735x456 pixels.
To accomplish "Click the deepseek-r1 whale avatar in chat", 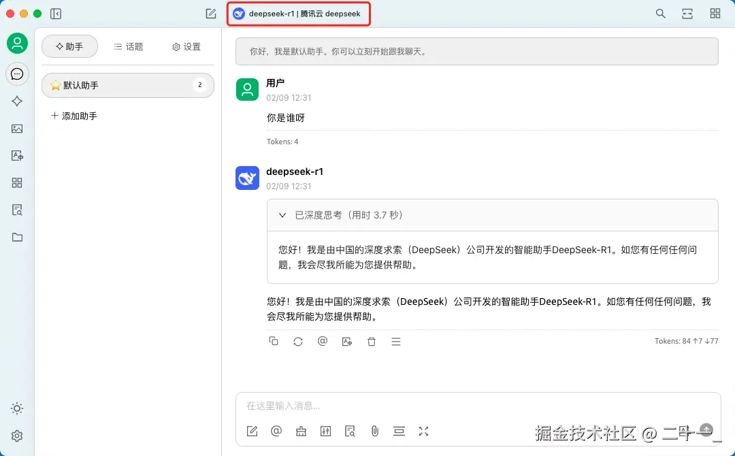I will coord(247,178).
